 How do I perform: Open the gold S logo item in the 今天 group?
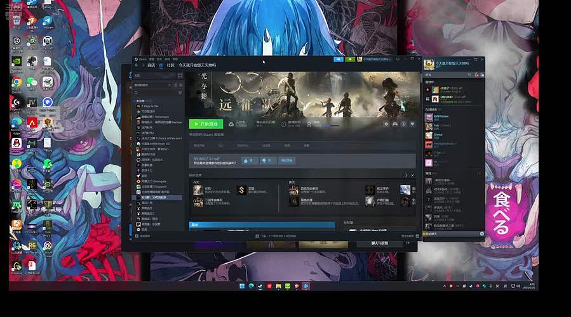(x=241, y=190)
